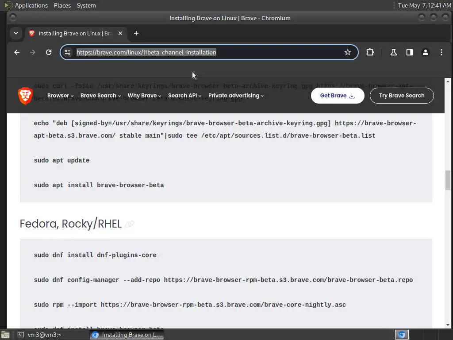Select Installing Brave taskbar window button
Screen dimensions: 453x340
coord(127,335)
